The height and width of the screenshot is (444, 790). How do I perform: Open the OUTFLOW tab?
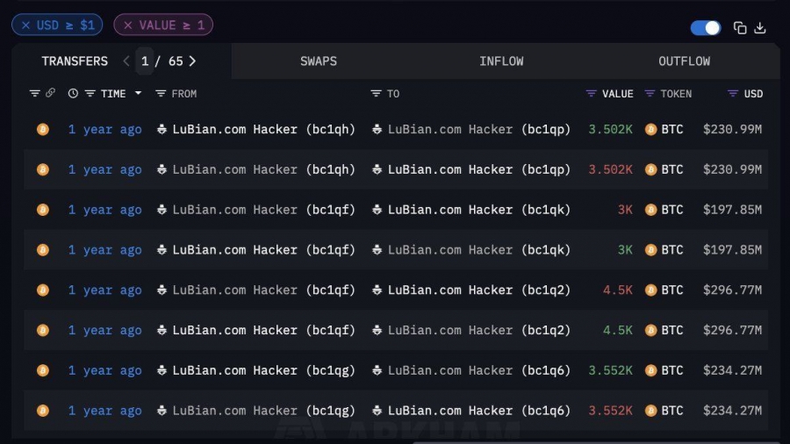click(x=684, y=61)
